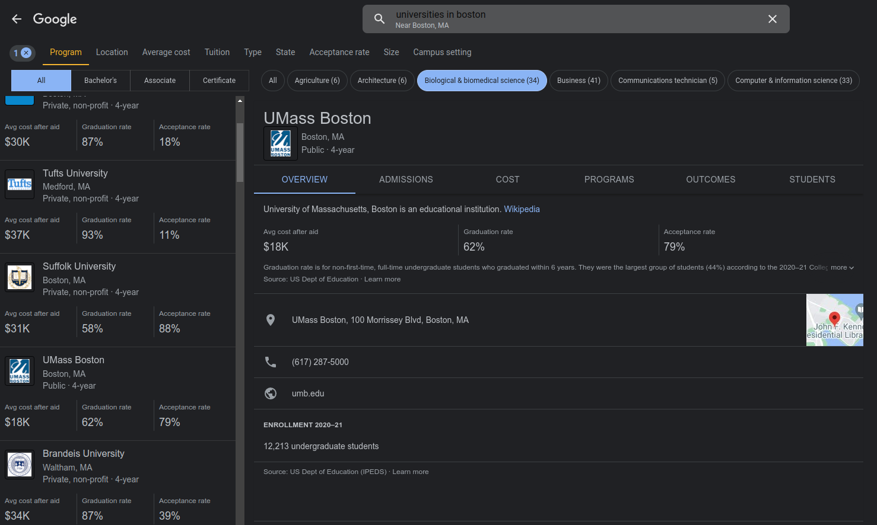877x525 pixels.
Task: Remove the active filter count chip
Action: 23,53
